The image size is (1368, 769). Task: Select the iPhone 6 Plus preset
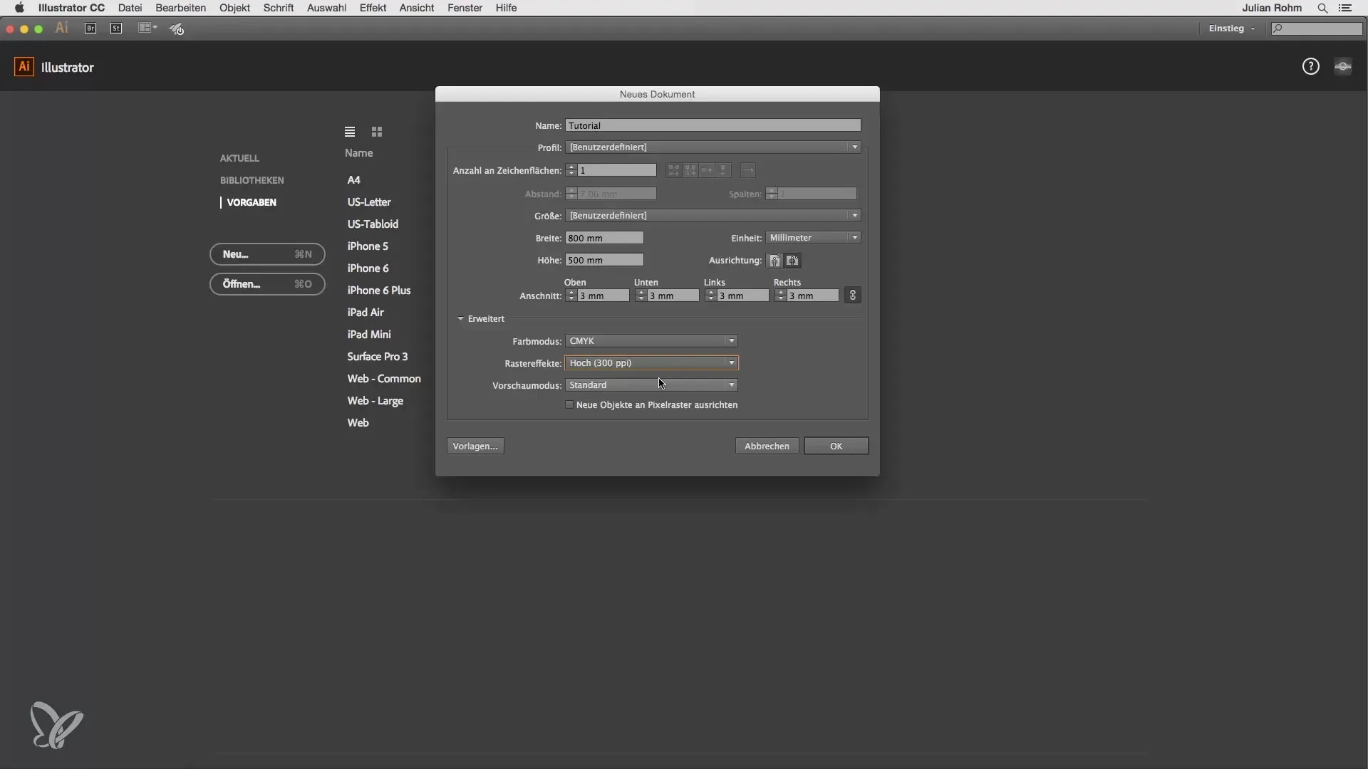[x=379, y=291]
